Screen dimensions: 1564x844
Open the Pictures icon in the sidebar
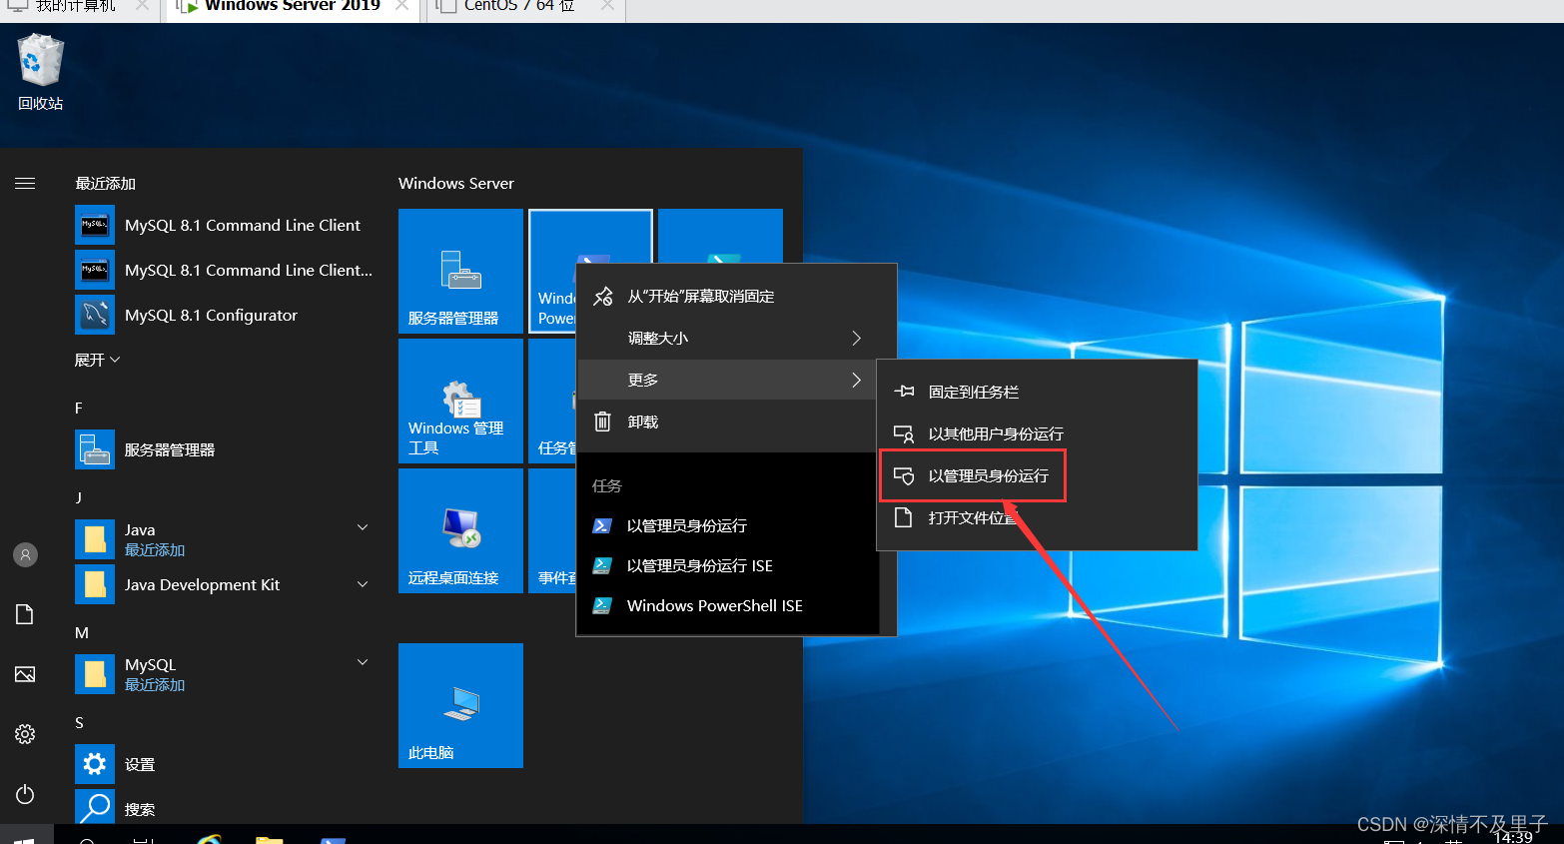tap(25, 674)
